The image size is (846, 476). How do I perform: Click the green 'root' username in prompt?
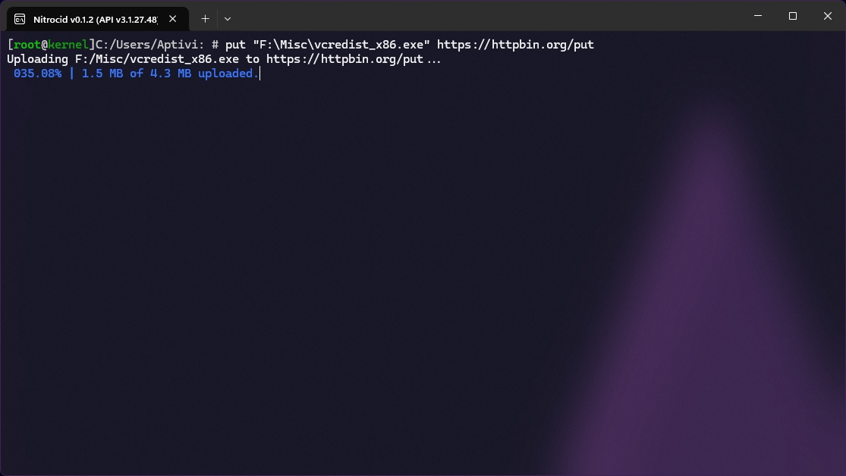coord(27,44)
